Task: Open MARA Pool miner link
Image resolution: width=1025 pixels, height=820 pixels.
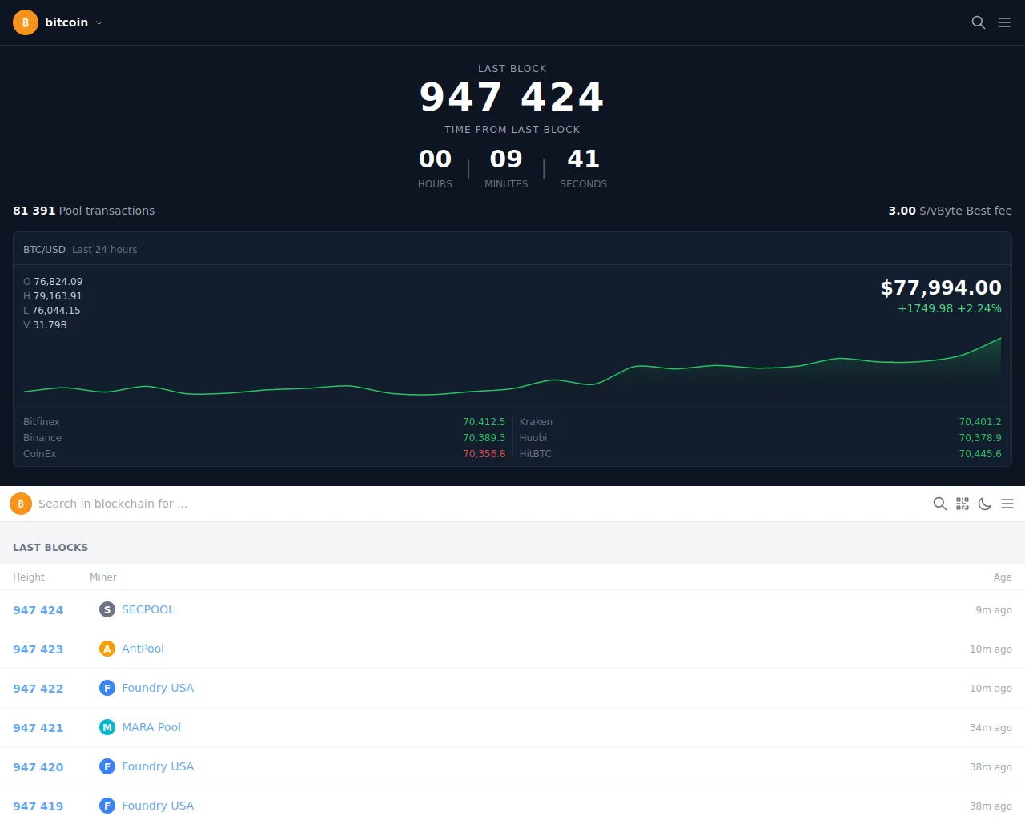Action: click(151, 727)
